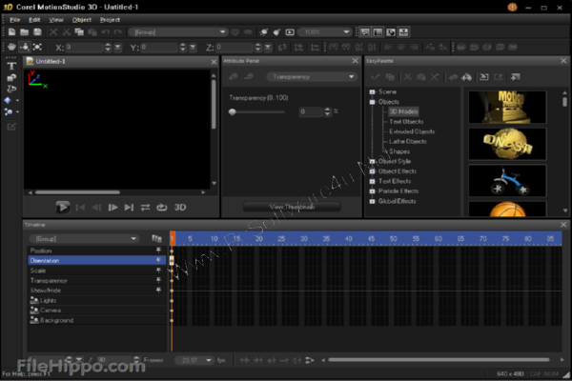This screenshot has height=381, width=572.
Task: Select the Camera timeline row
Action: coord(96,310)
